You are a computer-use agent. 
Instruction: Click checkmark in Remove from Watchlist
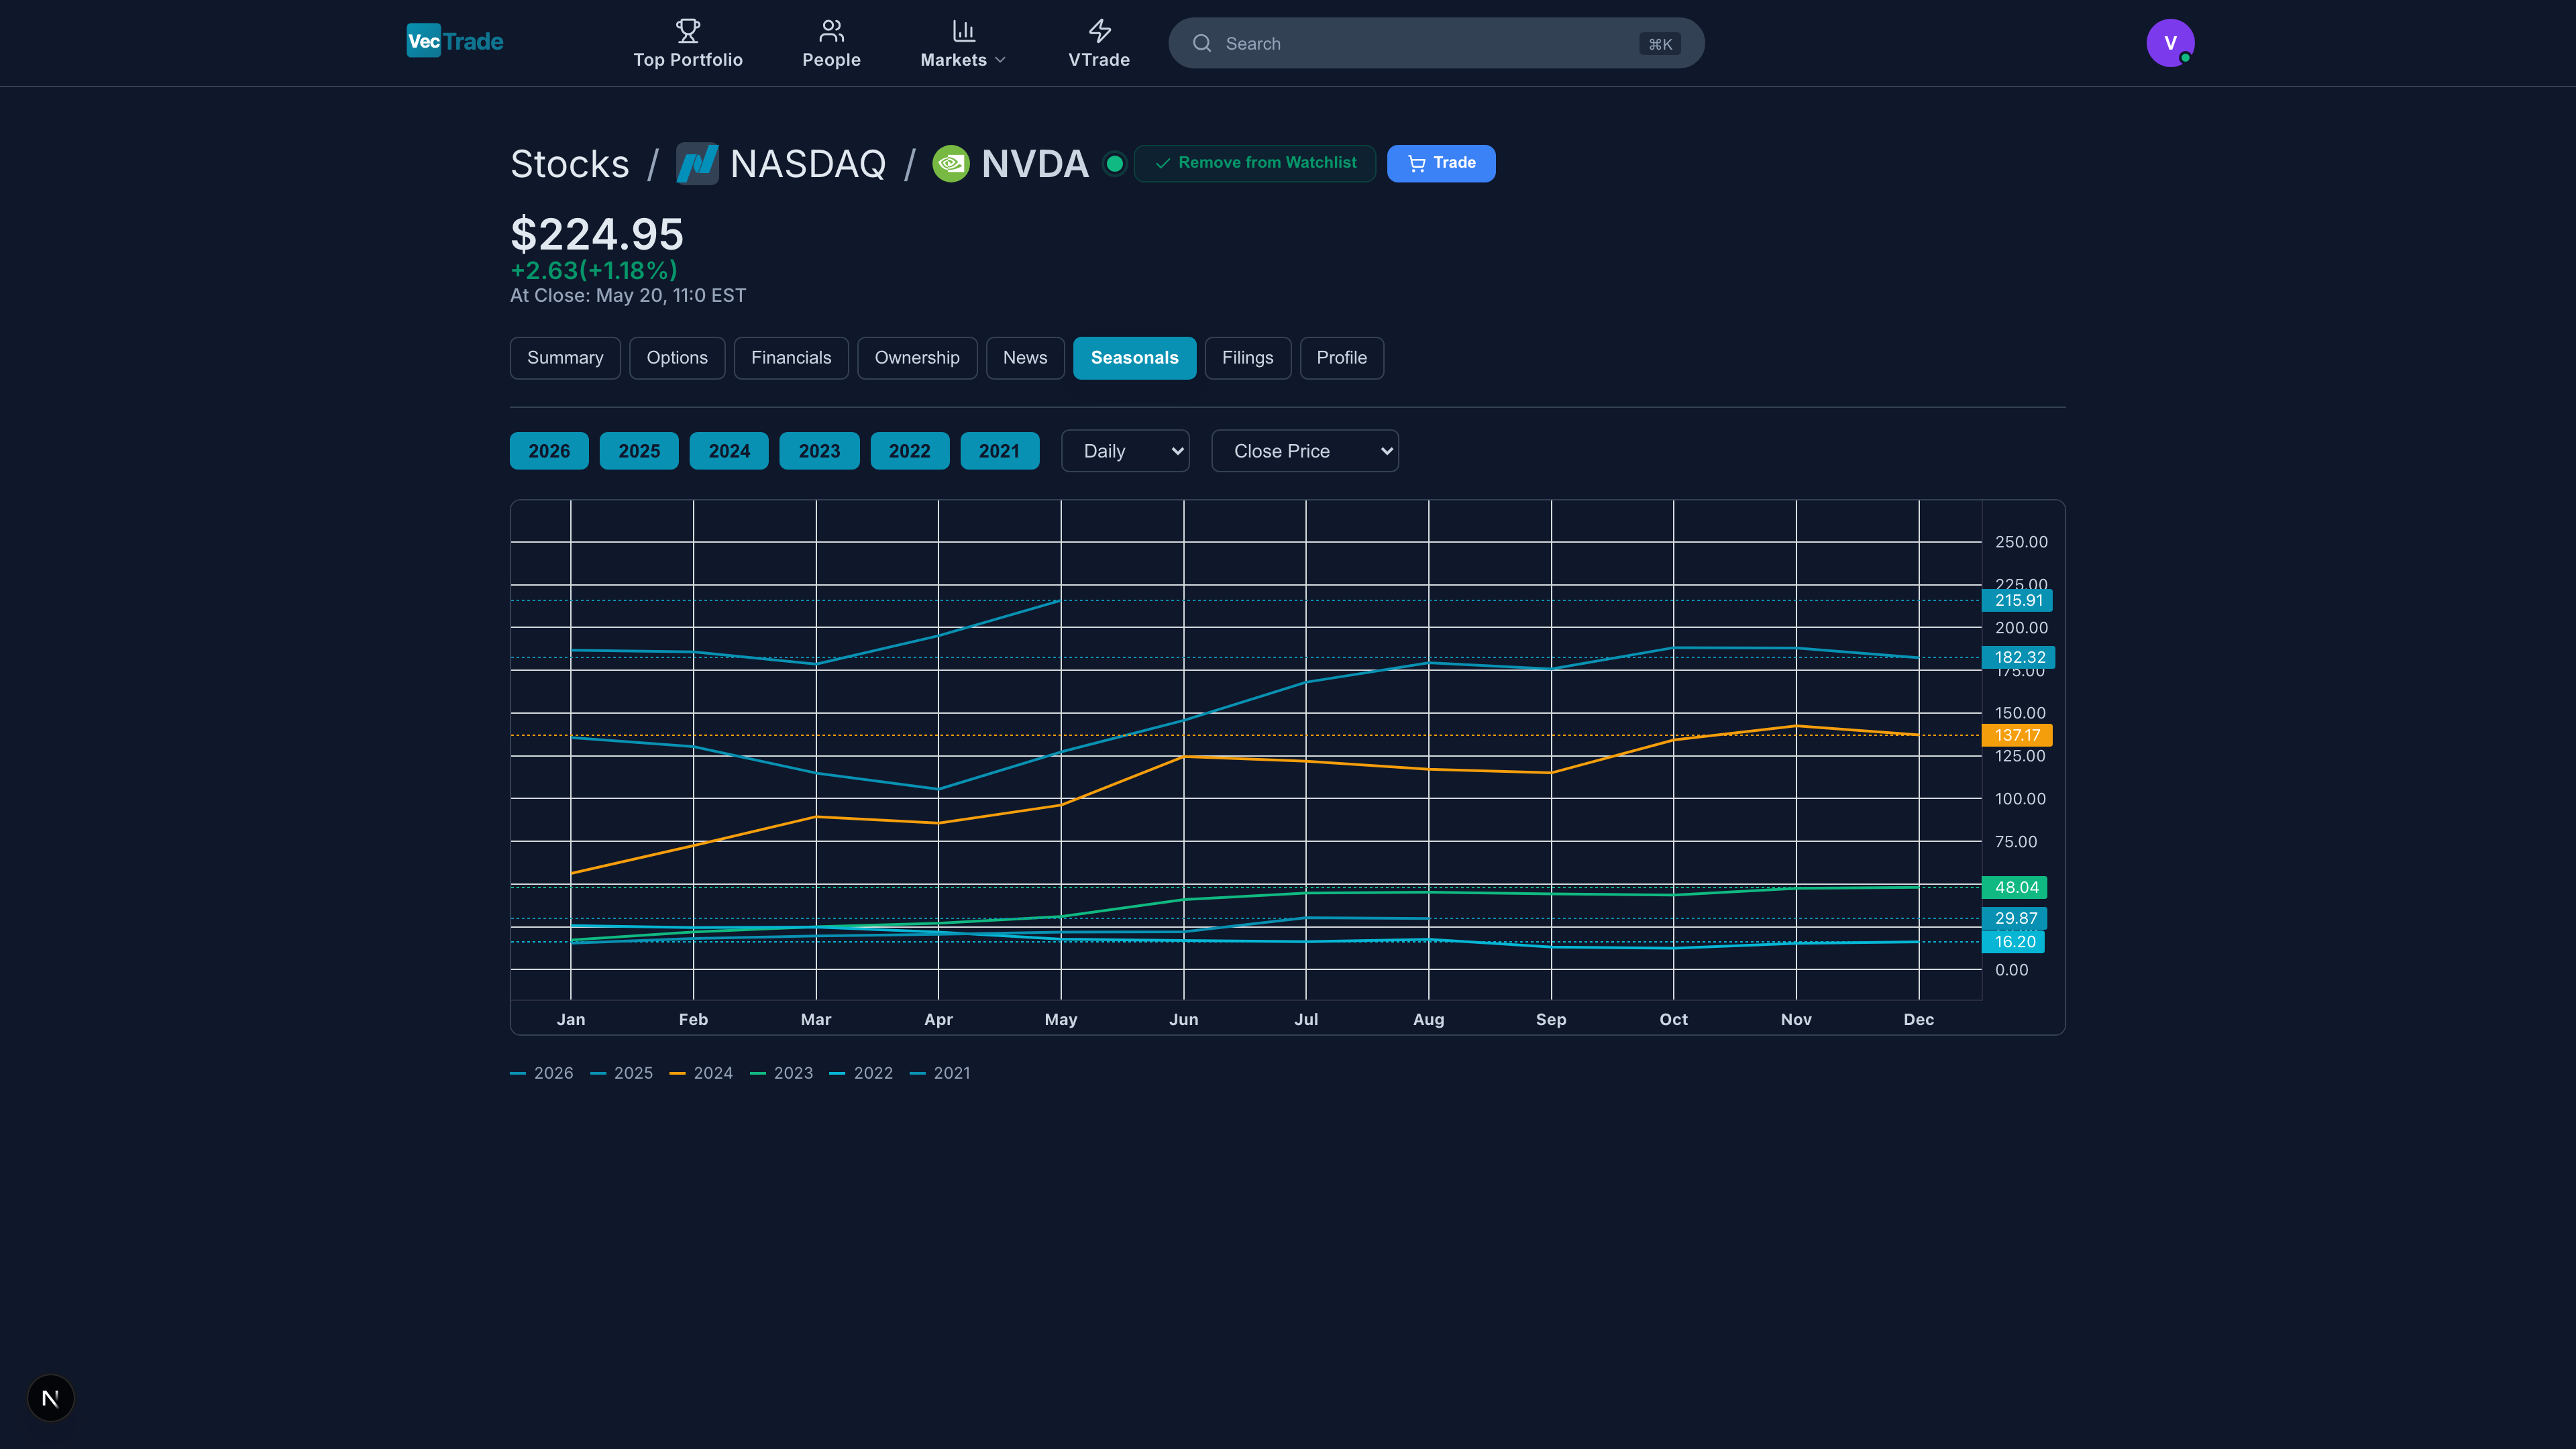pyautogui.click(x=1162, y=163)
